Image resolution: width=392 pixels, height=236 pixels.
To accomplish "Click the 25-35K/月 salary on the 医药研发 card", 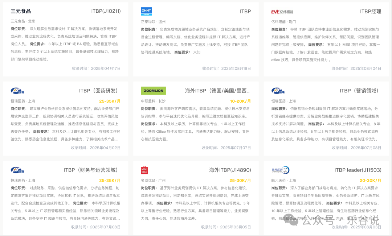I will 110,101.
